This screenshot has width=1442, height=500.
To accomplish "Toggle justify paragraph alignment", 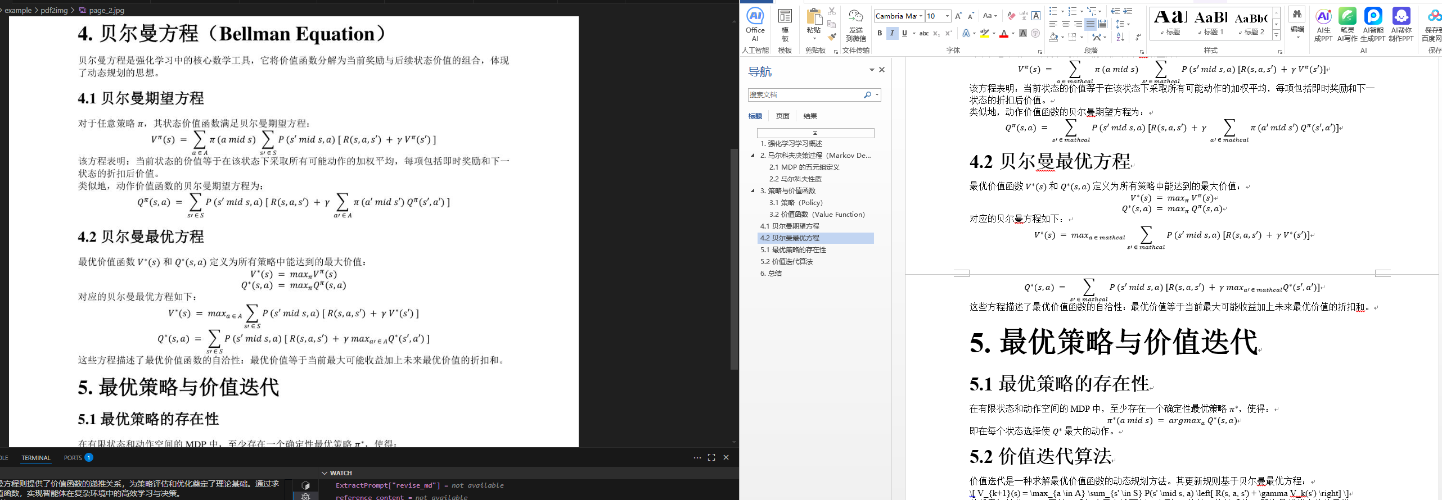I will point(1090,24).
